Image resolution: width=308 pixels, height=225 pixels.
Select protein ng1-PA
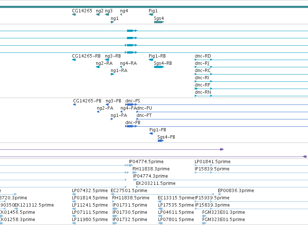tap(119, 115)
